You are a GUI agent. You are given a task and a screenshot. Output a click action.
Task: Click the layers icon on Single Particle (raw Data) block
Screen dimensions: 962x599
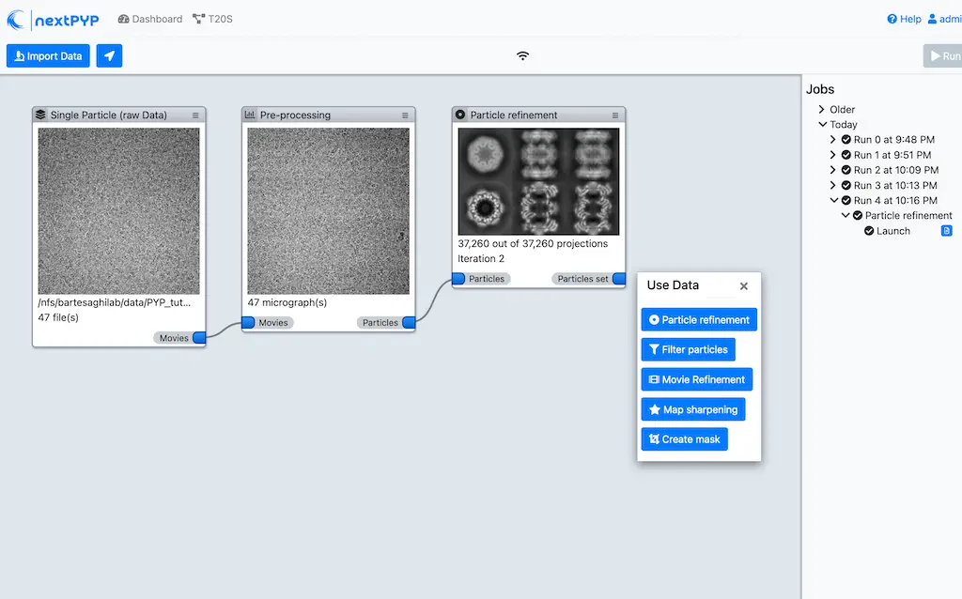pos(39,115)
